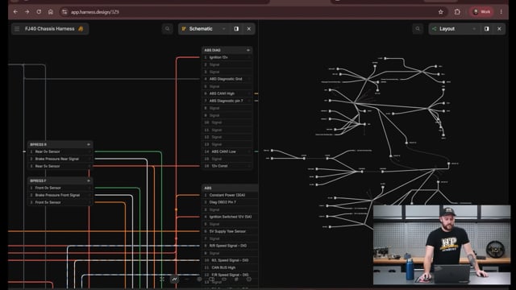The image size is (516, 290).
Task: Go forward in the browser
Action: pos(27,12)
